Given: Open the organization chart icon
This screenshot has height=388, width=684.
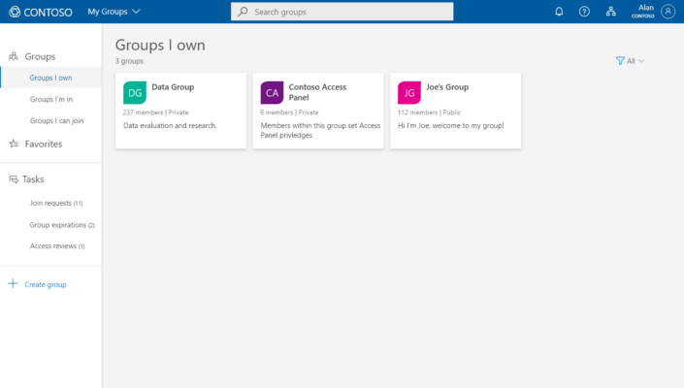Looking at the screenshot, I should click(x=610, y=12).
